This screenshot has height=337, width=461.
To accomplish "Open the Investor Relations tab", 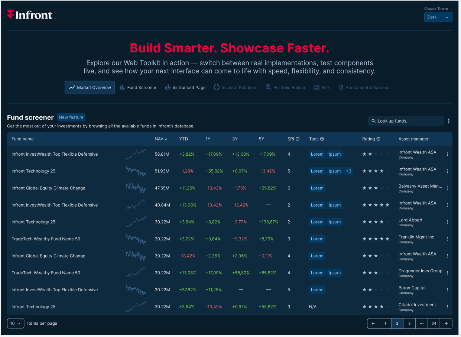I will click(x=236, y=88).
